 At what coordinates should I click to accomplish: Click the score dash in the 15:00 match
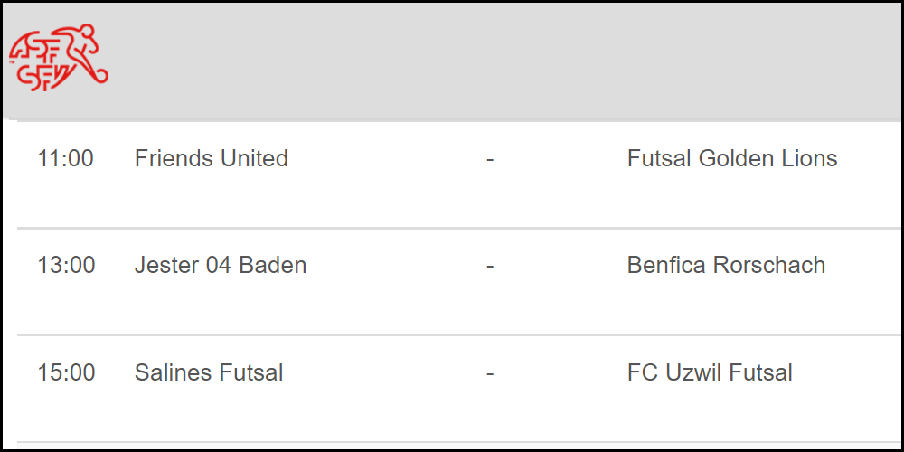[490, 372]
